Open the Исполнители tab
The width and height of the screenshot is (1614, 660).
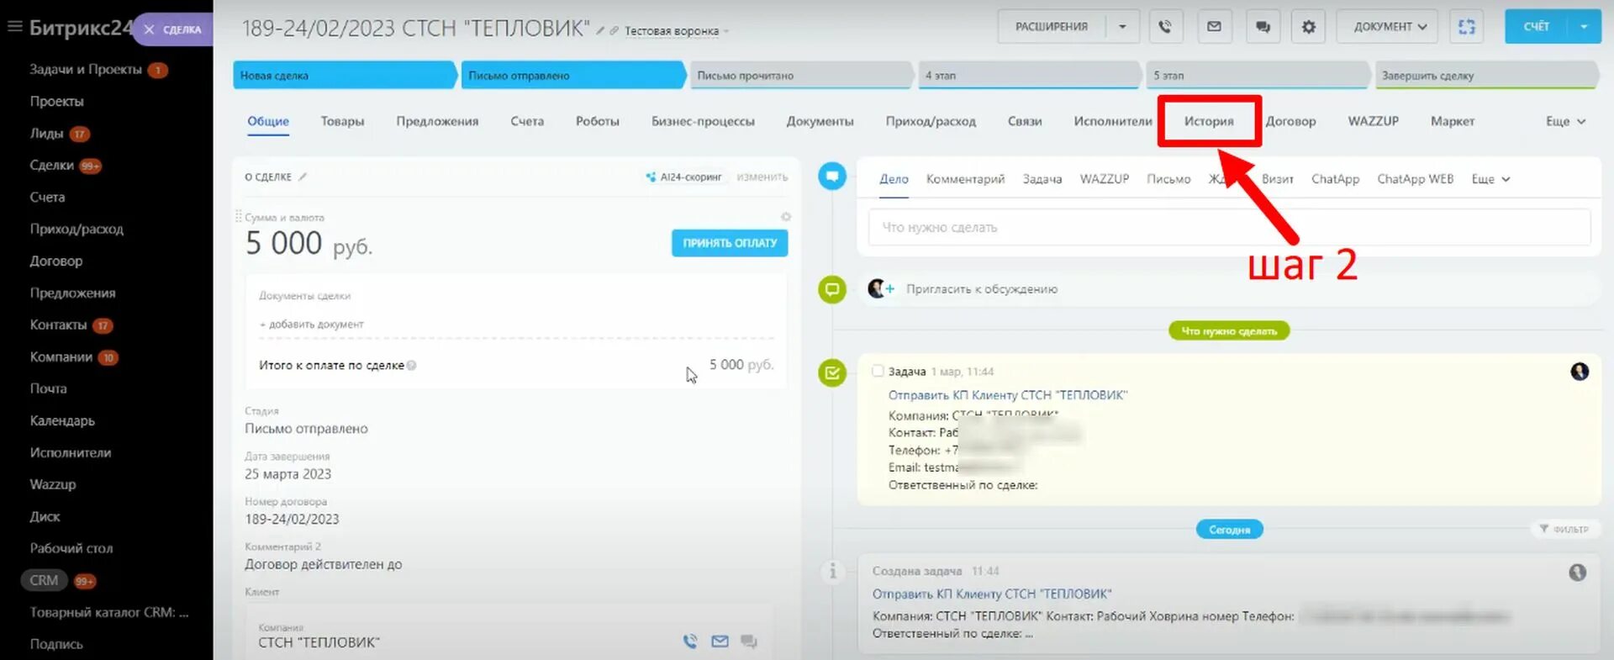[1113, 121]
